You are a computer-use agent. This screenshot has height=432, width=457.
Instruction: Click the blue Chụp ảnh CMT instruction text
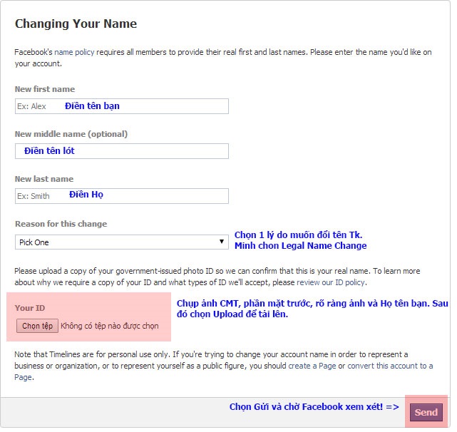point(312,309)
